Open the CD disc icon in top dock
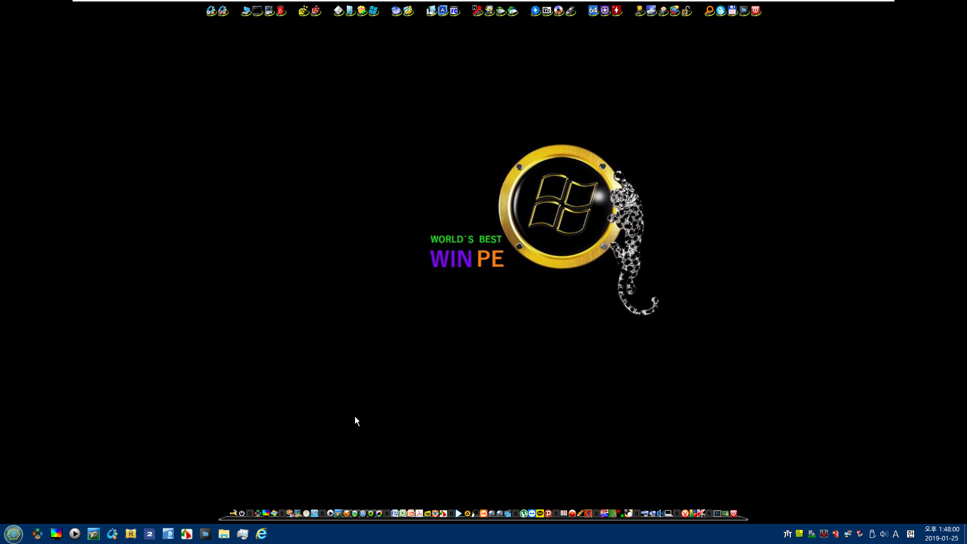This screenshot has height=544, width=967. [559, 11]
